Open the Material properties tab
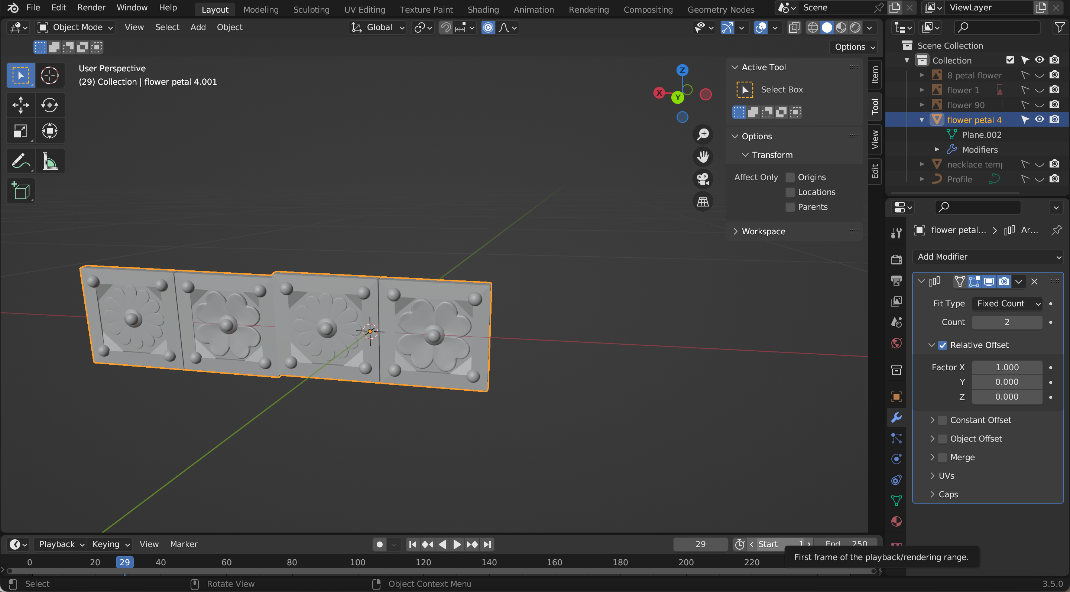Image resolution: width=1070 pixels, height=592 pixels. [896, 521]
